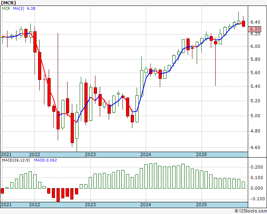Click 2025 on the MACD panel time axis
The image size is (267, 214).
pyautogui.click(x=201, y=205)
